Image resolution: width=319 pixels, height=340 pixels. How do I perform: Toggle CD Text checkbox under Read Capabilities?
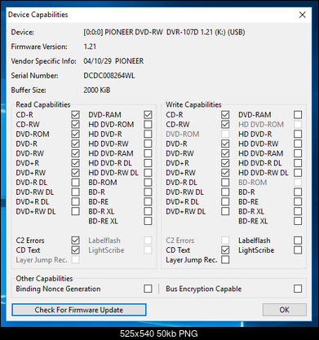75,250
